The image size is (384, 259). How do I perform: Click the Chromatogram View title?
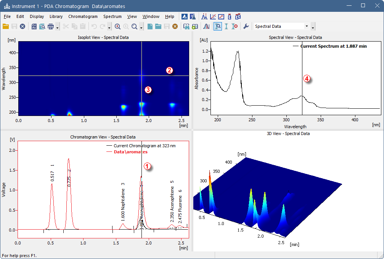(103, 137)
